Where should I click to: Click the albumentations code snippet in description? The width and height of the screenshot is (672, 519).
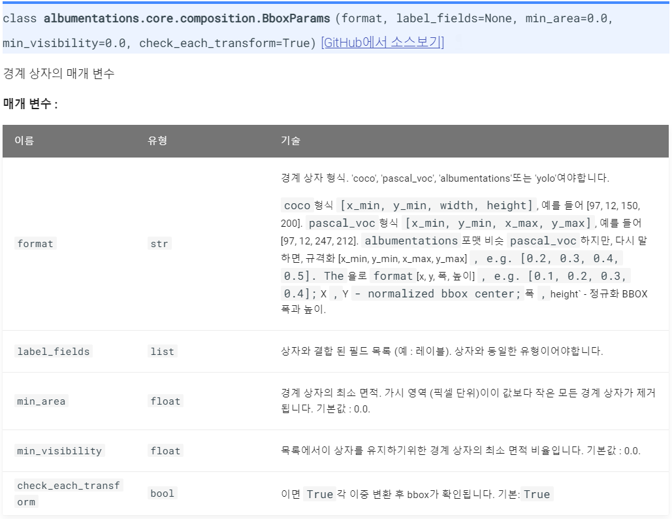(x=411, y=241)
